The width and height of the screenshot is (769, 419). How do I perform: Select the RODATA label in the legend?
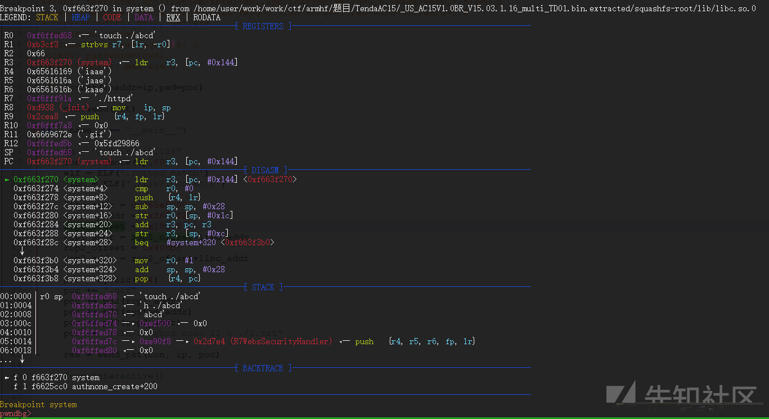(x=206, y=17)
